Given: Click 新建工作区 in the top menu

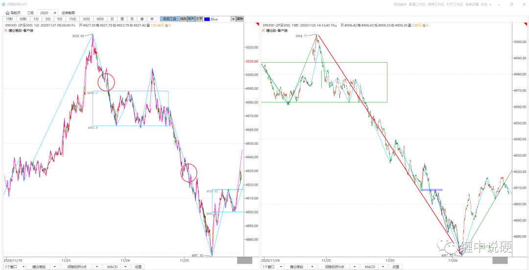Looking at the screenshot, I should point(417,4).
